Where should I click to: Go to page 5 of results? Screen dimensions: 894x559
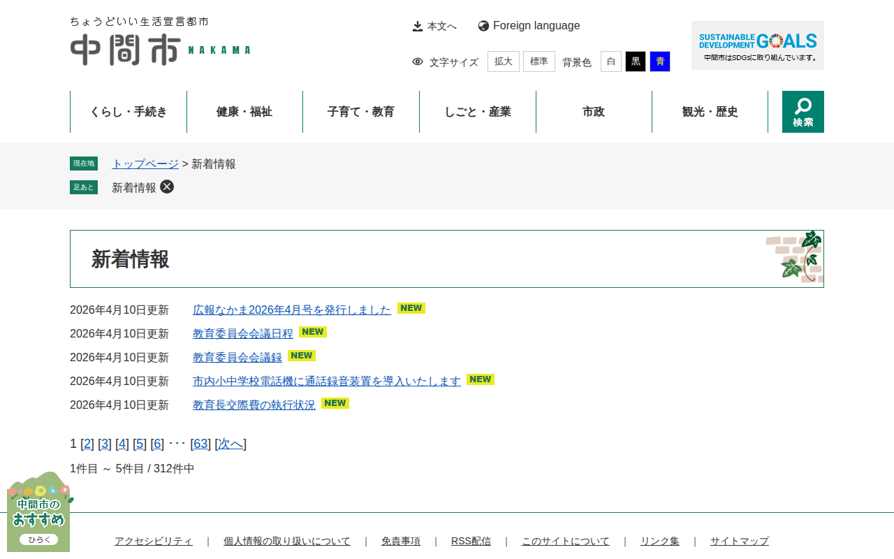140,444
